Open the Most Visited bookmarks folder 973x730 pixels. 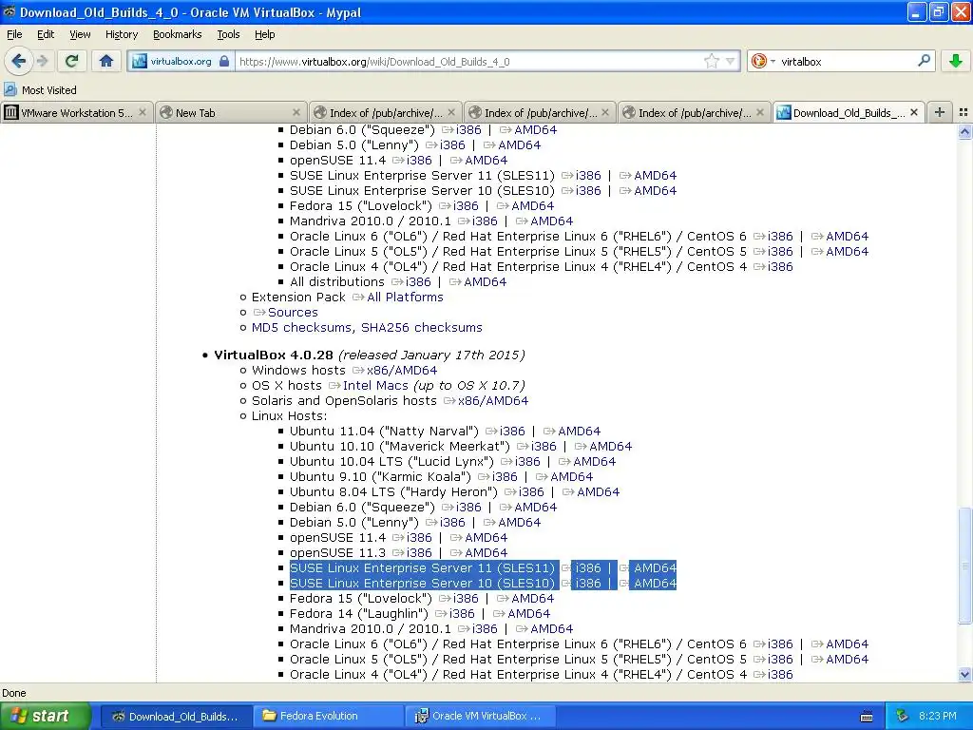coord(40,90)
